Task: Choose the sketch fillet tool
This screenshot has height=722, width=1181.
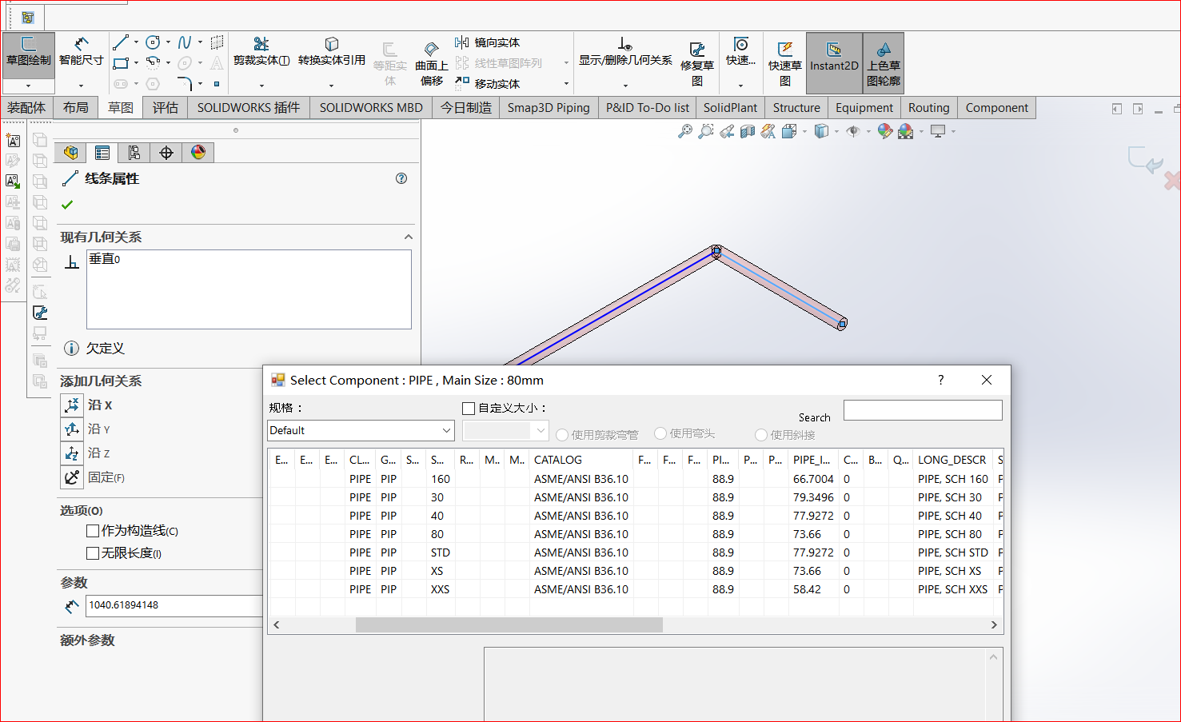Action: (x=185, y=83)
